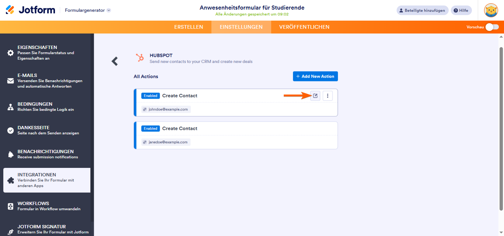Open Dankesseite checkmark section
The image size is (504, 236).
click(47, 130)
